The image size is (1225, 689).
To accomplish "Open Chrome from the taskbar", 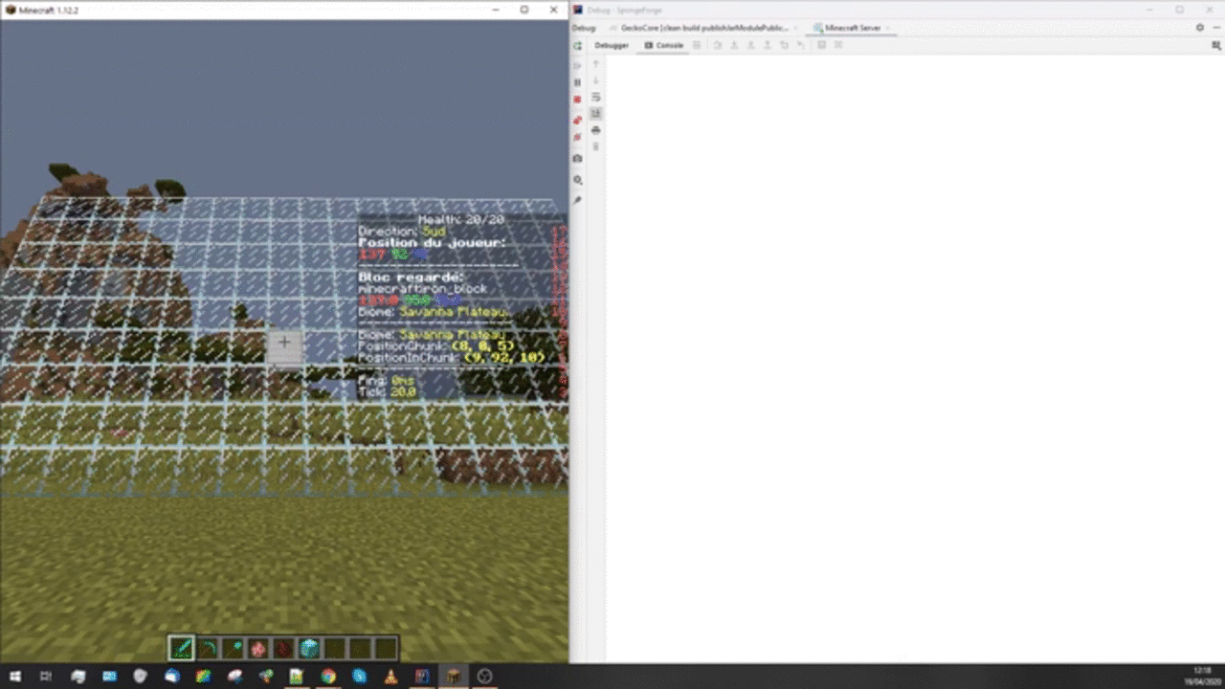I will [328, 677].
